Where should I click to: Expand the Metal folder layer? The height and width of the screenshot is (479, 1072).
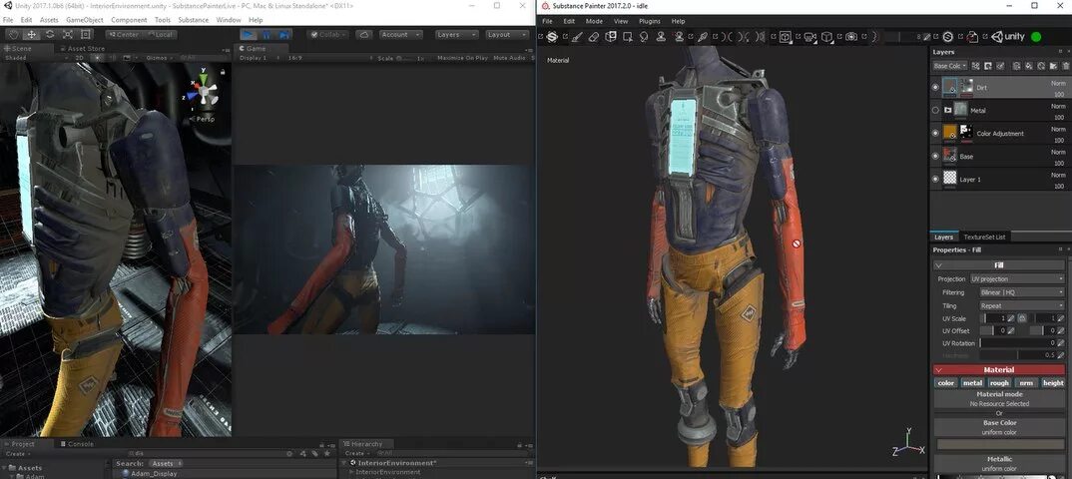coord(947,110)
